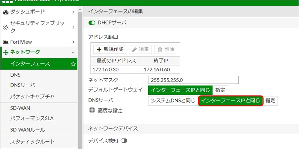The height and width of the screenshot is (149, 299).
Task: Open FortiView menu item
Action: (21, 42)
